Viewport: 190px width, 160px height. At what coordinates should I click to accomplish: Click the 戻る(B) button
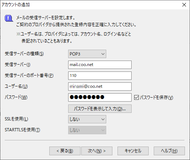[65, 151]
